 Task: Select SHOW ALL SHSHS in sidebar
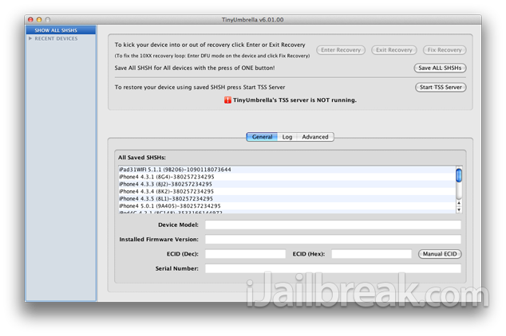point(61,30)
